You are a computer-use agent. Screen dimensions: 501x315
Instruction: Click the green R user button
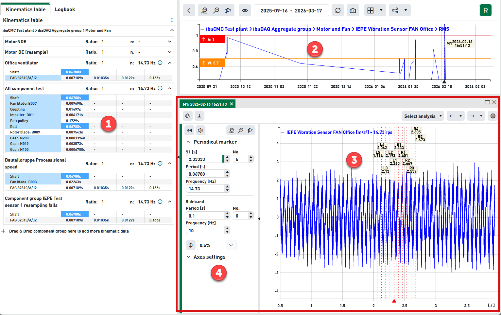coord(485,10)
